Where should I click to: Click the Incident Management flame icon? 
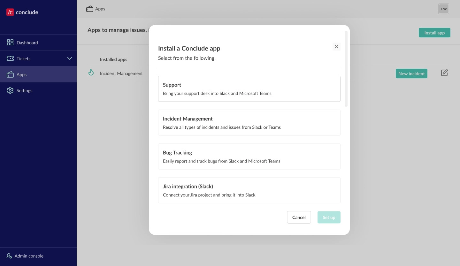click(x=91, y=73)
